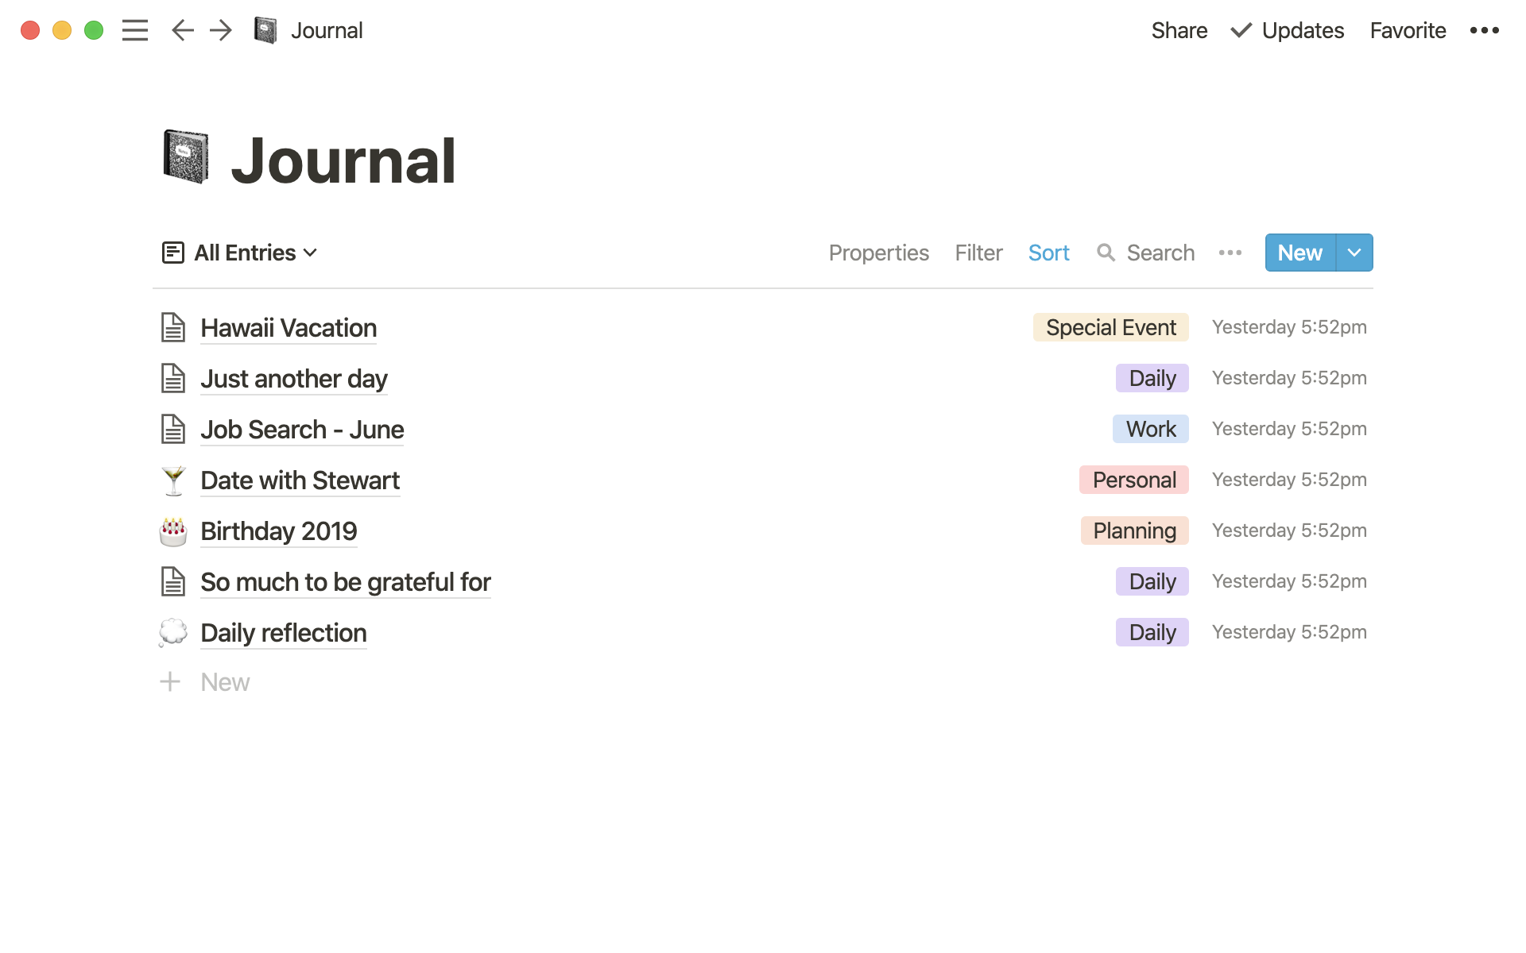The width and height of the screenshot is (1526, 953).
Task: Click the thought bubble icon of Daily reflection
Action: 173,633
